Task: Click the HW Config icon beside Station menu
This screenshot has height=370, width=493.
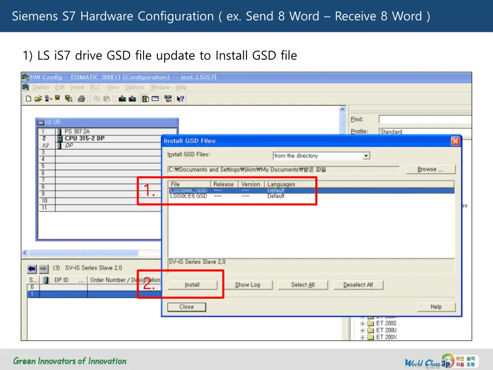Action: point(26,87)
